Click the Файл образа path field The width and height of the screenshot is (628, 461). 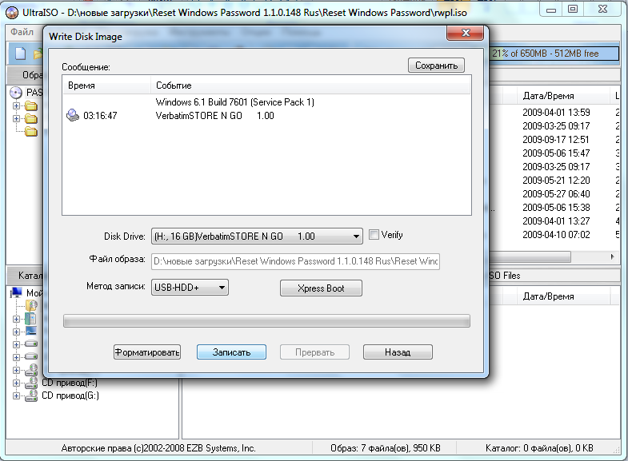click(x=295, y=261)
